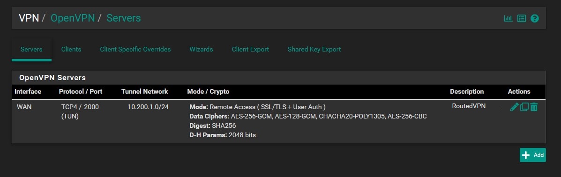Image resolution: width=561 pixels, height=177 pixels.
Task: Click the Tunnel Network 10.200.1.0/24 cell
Action: [x=148, y=107]
